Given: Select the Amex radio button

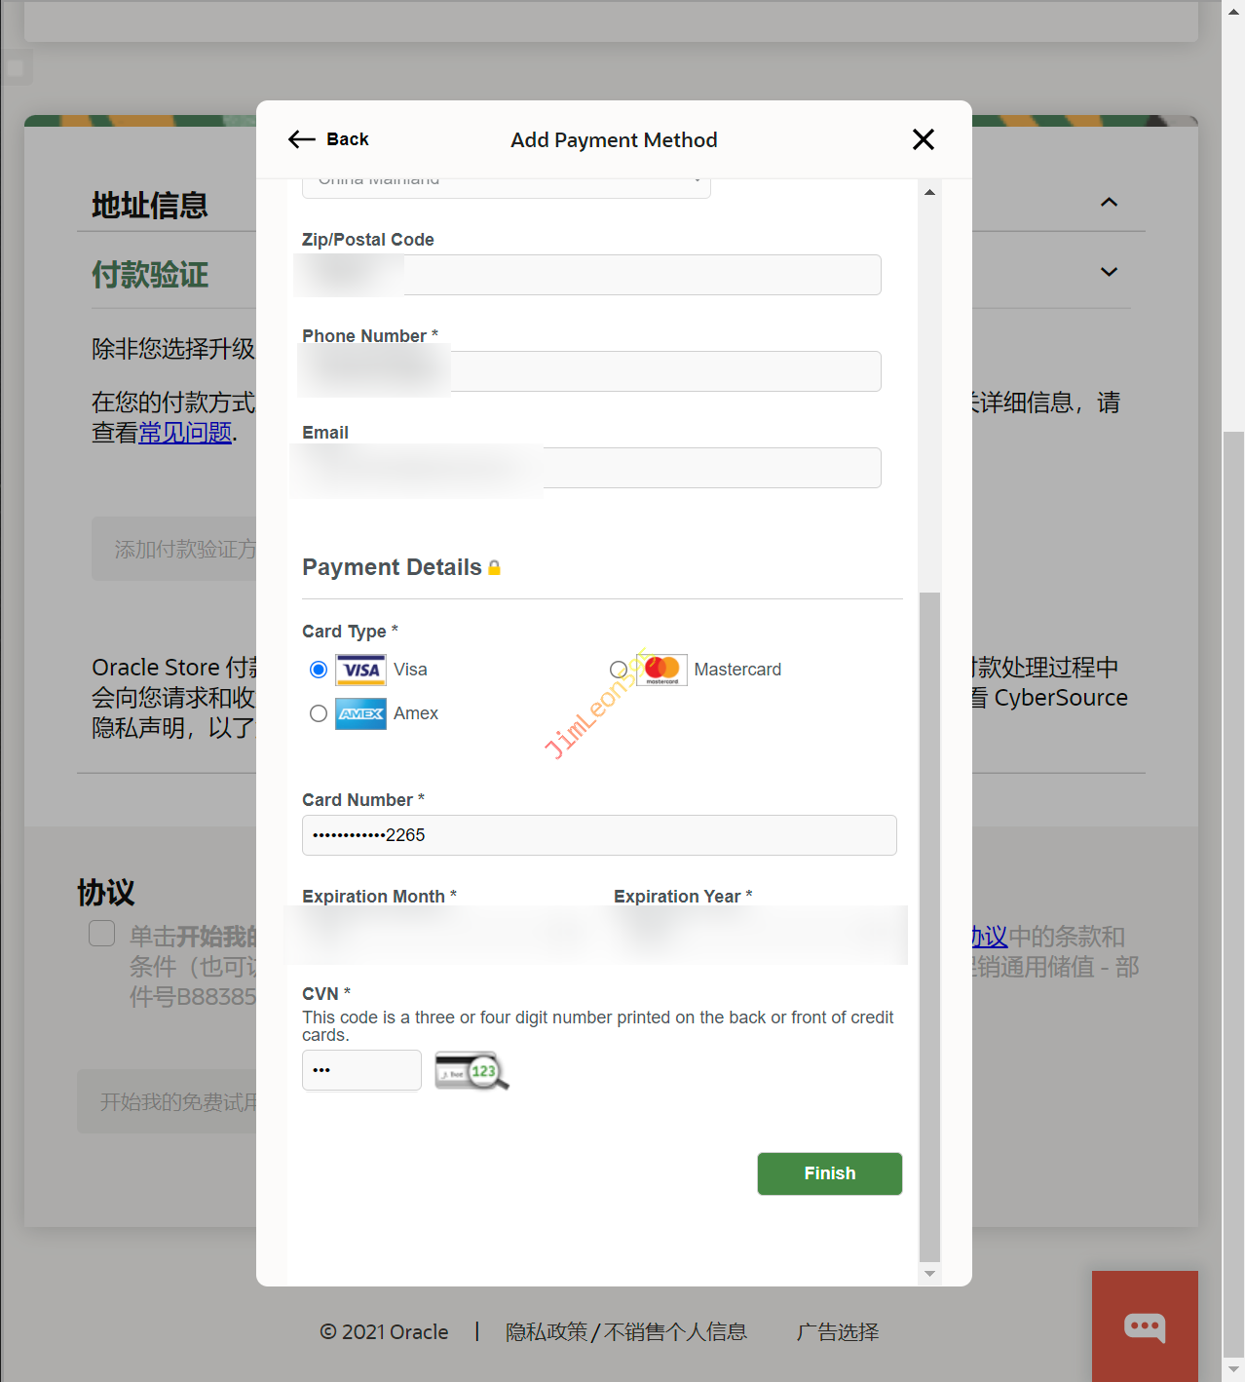Looking at the screenshot, I should [319, 713].
